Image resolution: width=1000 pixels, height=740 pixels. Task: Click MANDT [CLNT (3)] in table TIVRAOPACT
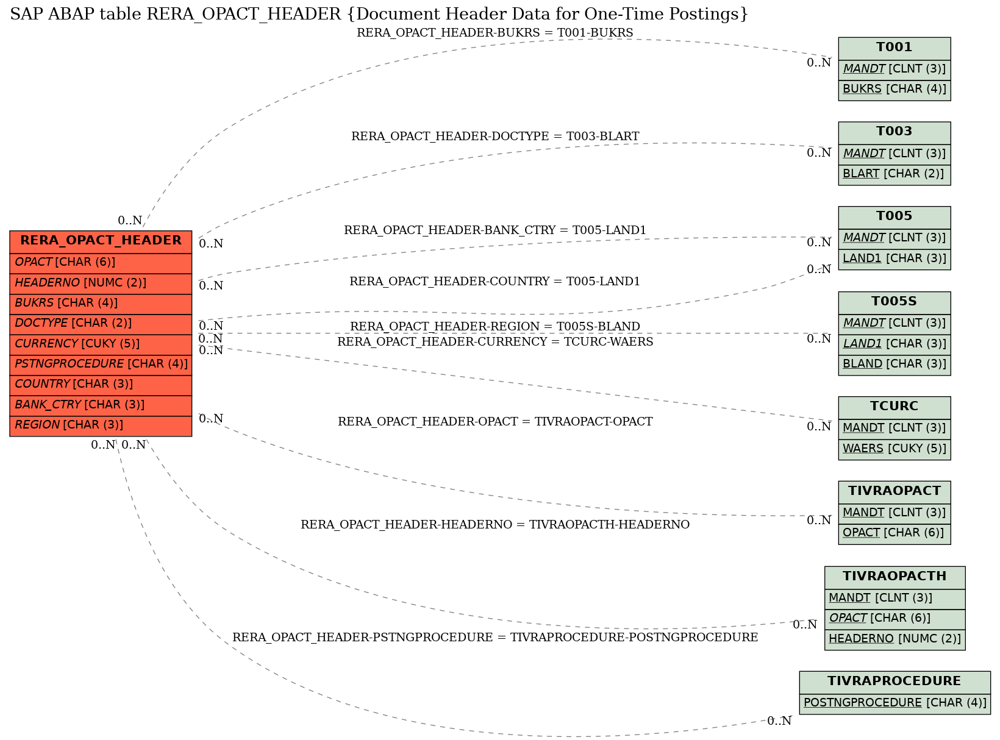click(894, 513)
